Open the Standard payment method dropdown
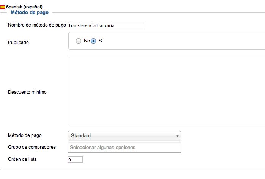Image resolution: width=265 pixels, height=179 pixels. 125,136
